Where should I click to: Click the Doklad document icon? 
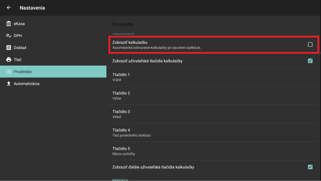click(x=9, y=48)
